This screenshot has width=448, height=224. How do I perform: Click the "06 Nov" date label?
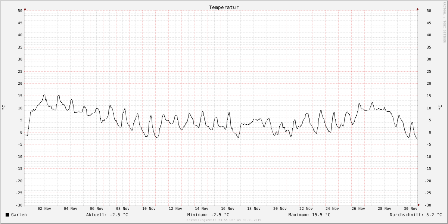97,209
